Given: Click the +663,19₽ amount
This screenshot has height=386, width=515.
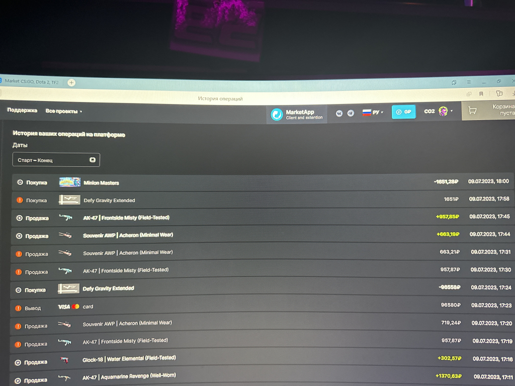Looking at the screenshot, I should (x=448, y=234).
